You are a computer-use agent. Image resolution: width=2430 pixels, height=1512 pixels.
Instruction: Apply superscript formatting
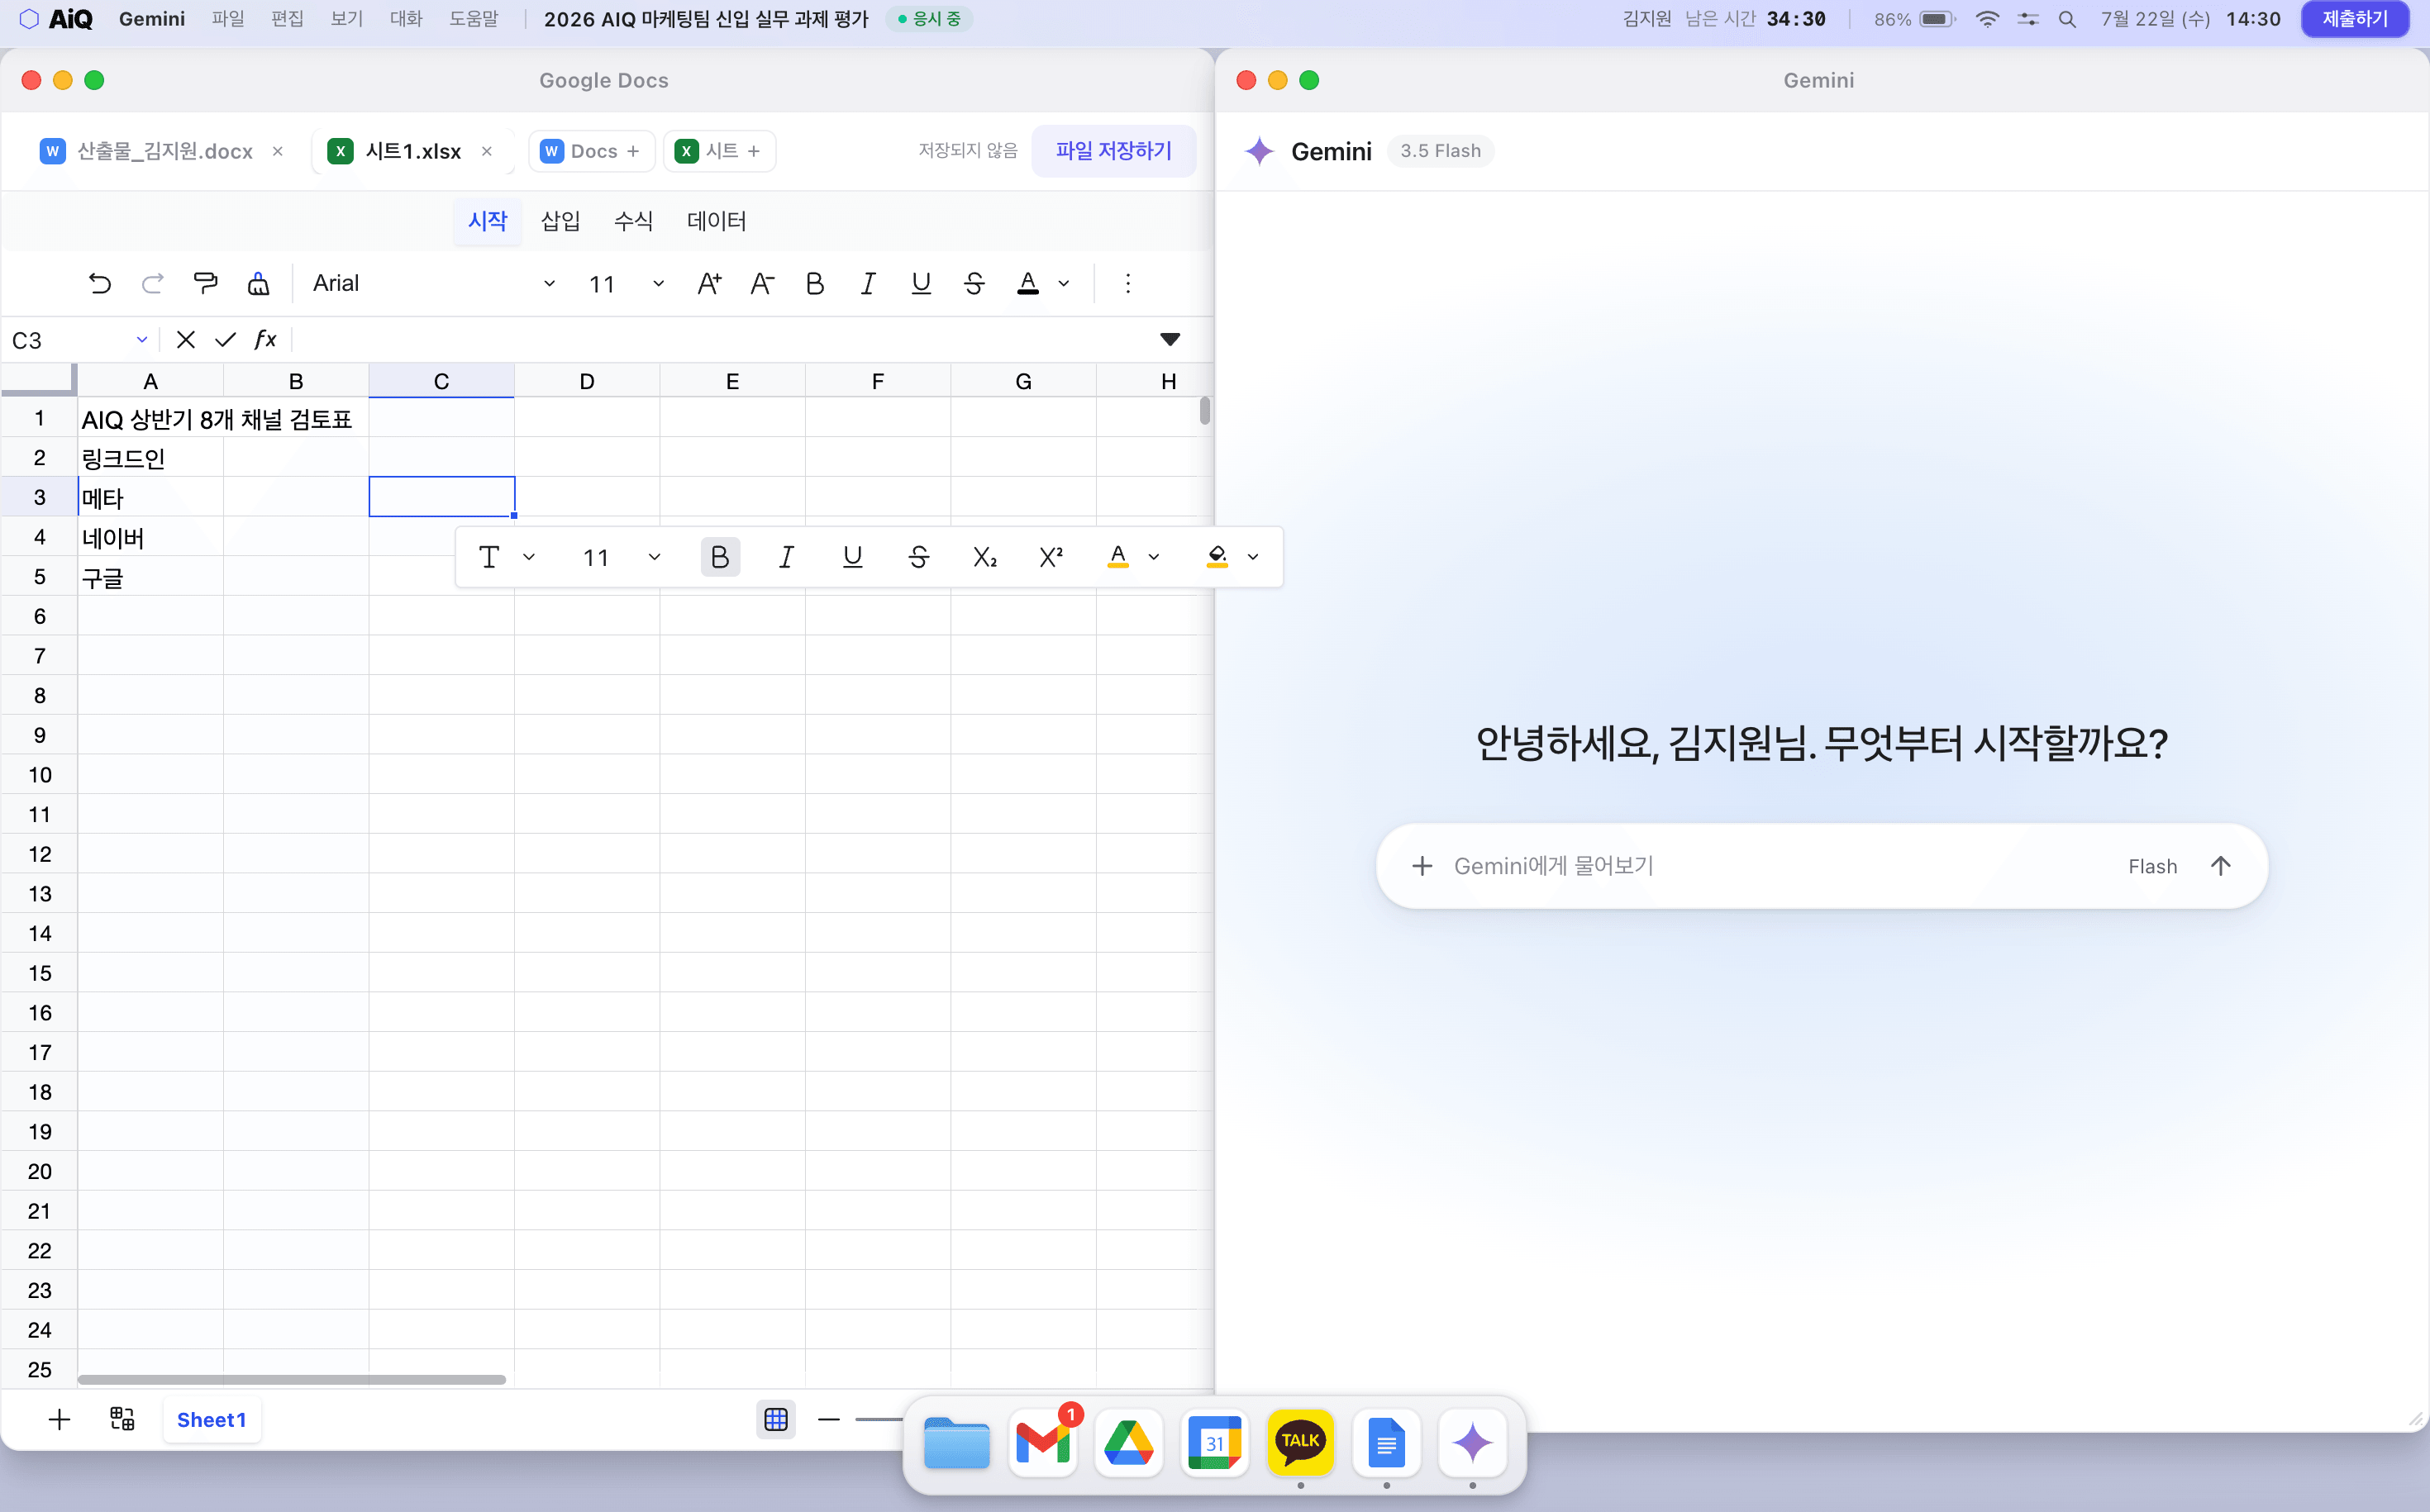tap(1051, 557)
